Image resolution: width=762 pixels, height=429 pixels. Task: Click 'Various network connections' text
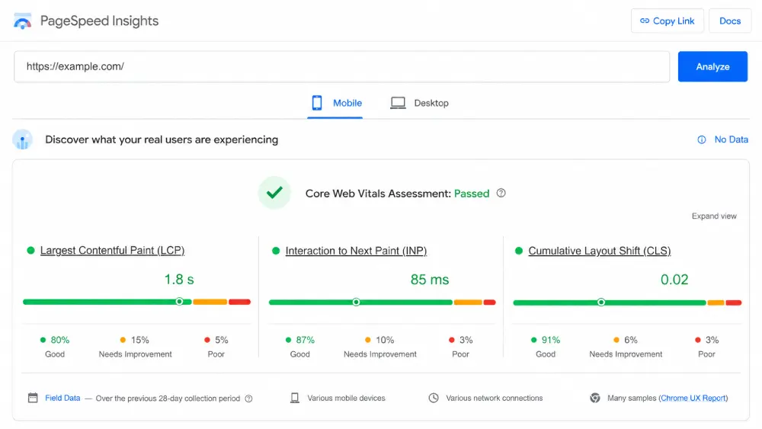(495, 398)
